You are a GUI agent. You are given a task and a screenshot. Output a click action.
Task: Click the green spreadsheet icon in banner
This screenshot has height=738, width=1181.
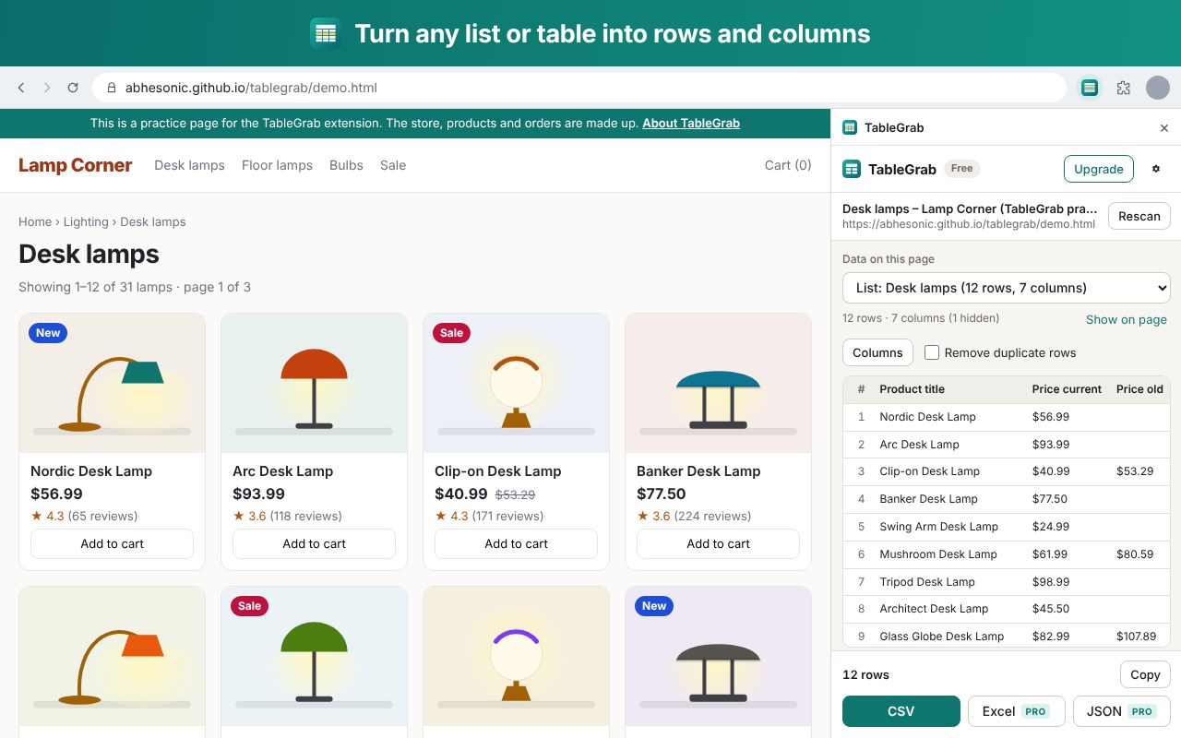(325, 34)
